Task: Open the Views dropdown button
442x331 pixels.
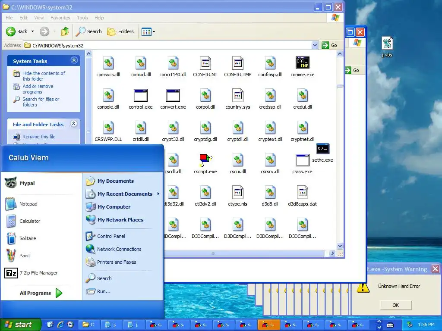Action: [x=148, y=31]
